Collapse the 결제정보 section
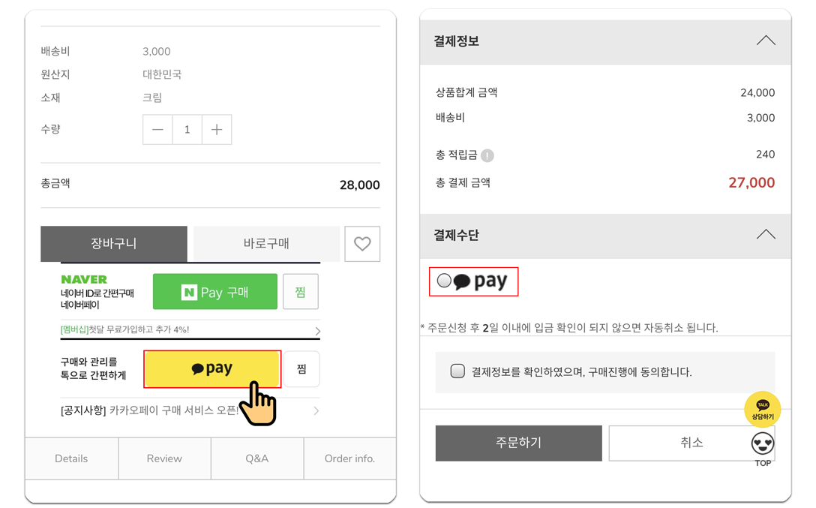This screenshot has width=816, height=508. click(766, 41)
